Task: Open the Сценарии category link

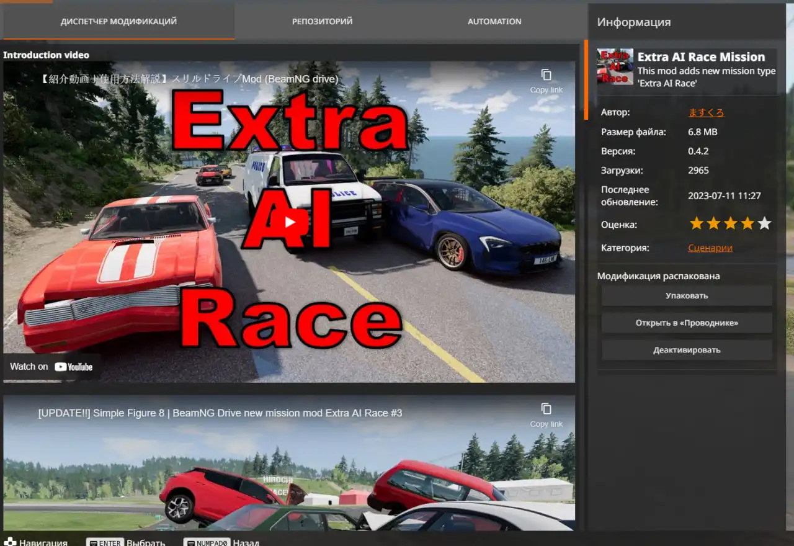Action: [x=710, y=248]
